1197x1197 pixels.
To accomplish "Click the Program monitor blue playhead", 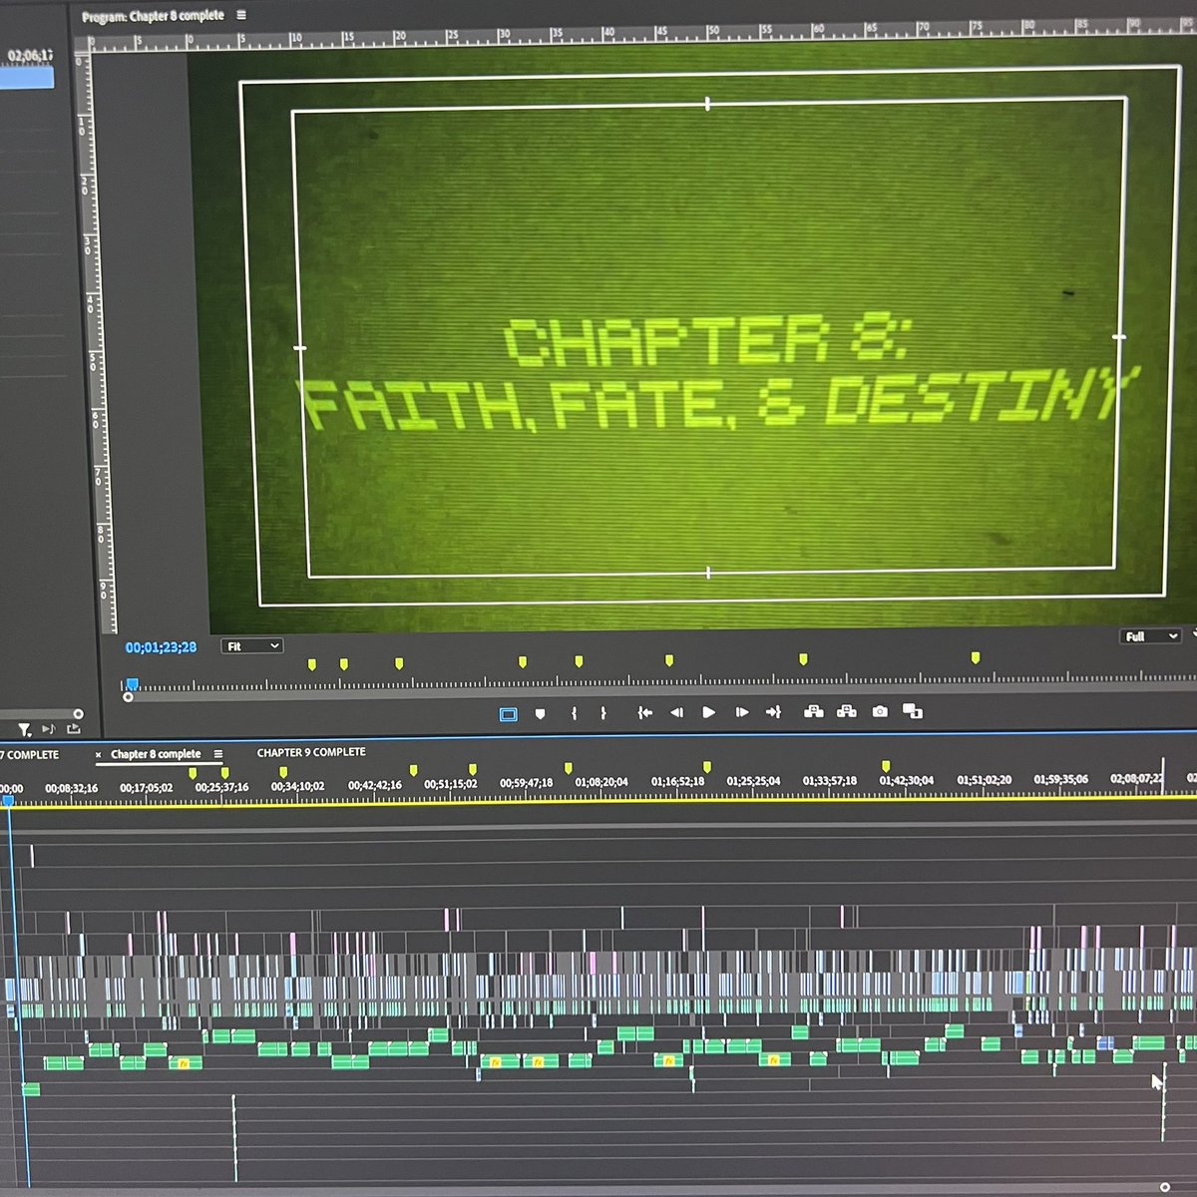I will (x=132, y=684).
